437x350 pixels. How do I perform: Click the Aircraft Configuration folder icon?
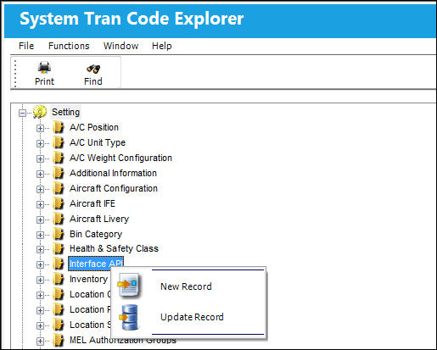pyautogui.click(x=59, y=188)
